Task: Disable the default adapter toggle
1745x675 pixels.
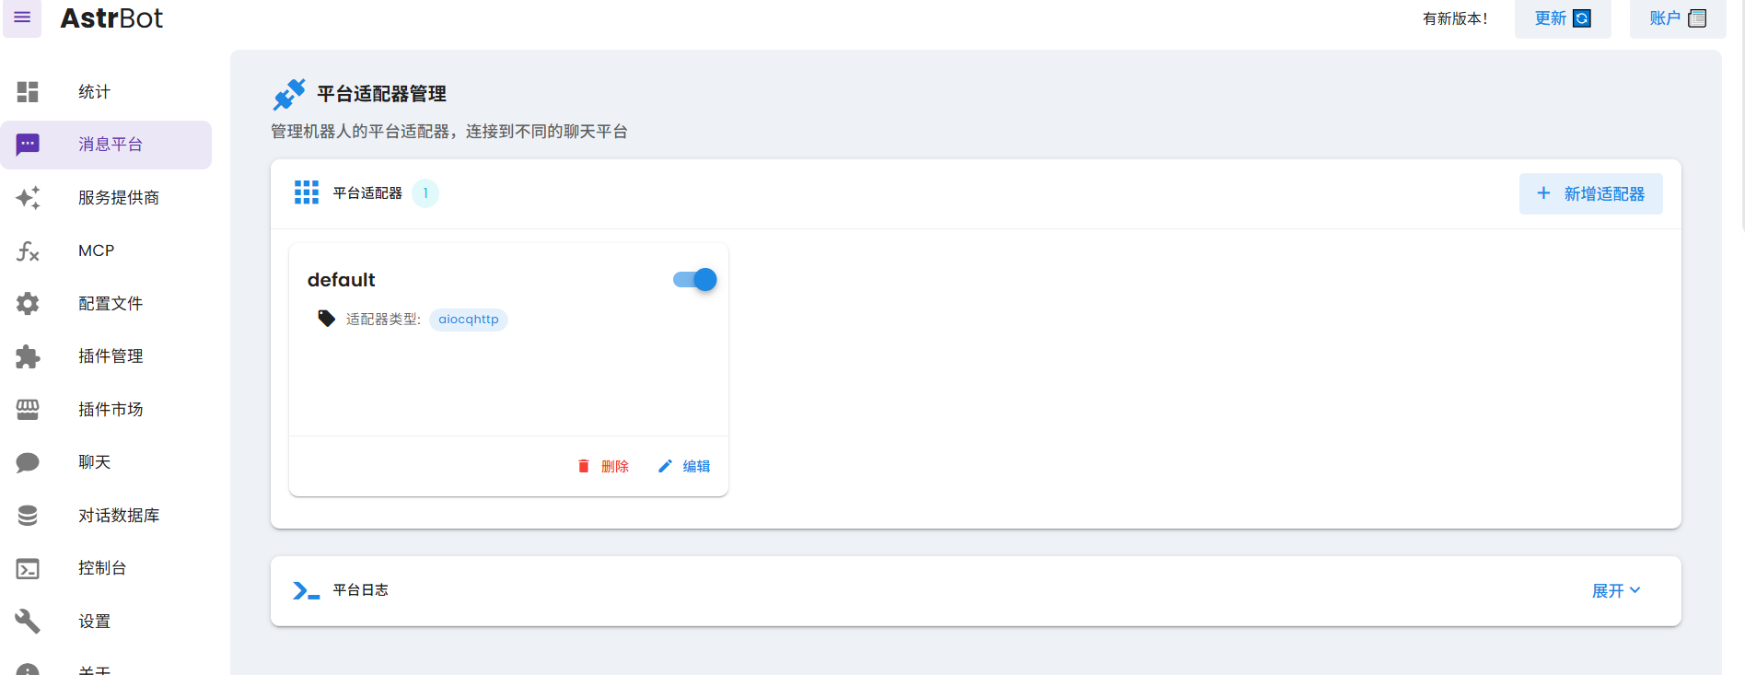Action: coord(695,280)
